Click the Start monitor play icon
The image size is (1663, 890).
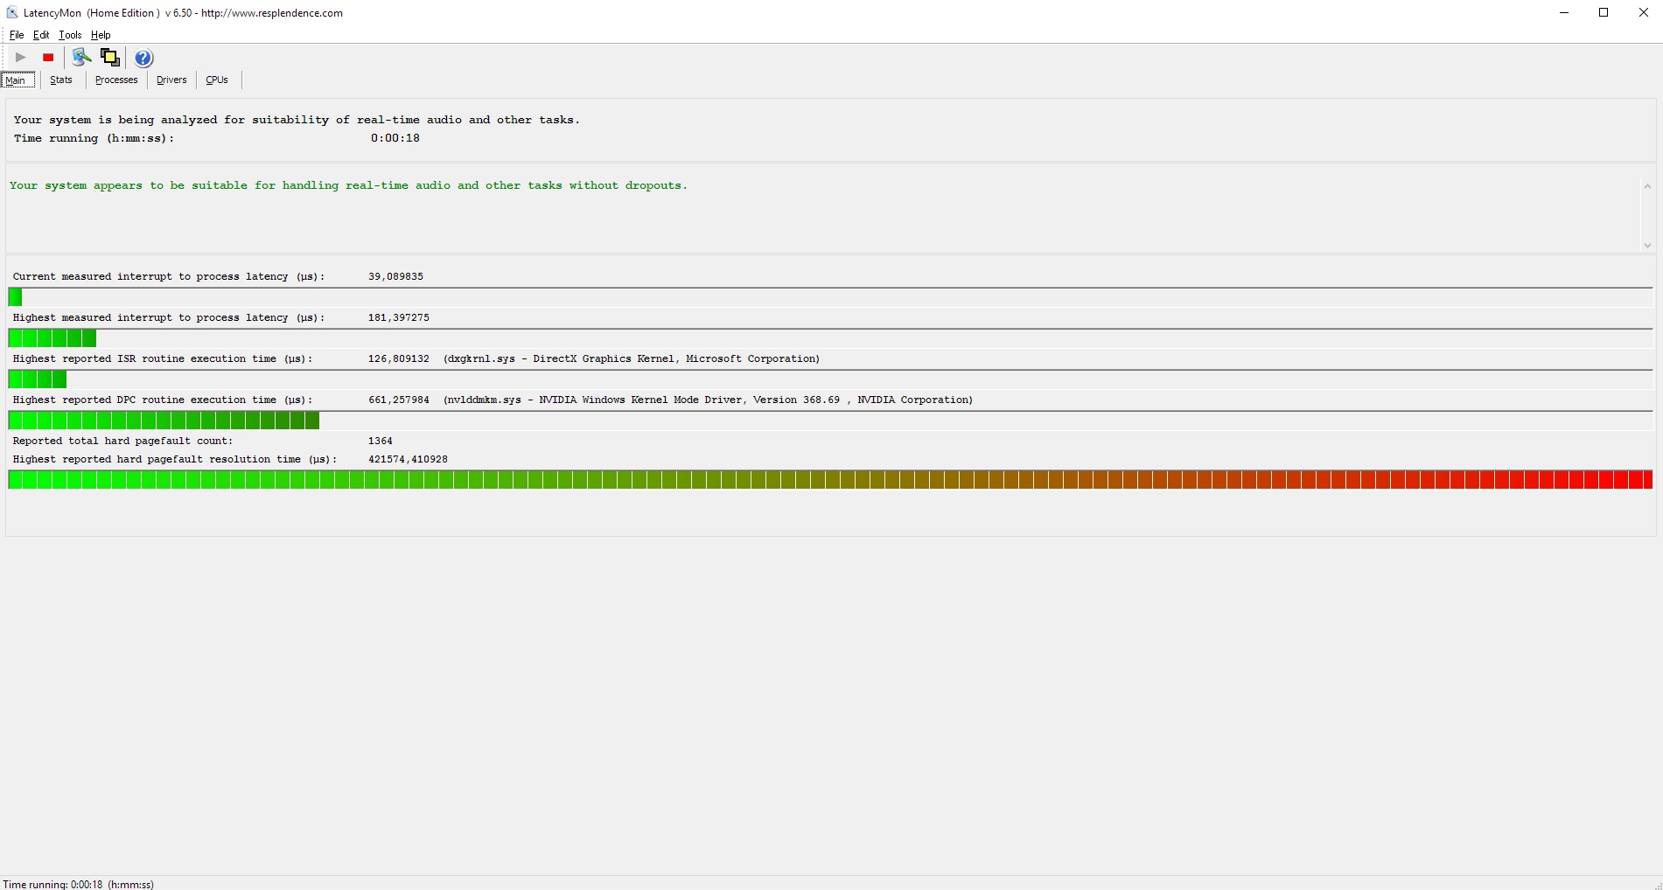21,58
